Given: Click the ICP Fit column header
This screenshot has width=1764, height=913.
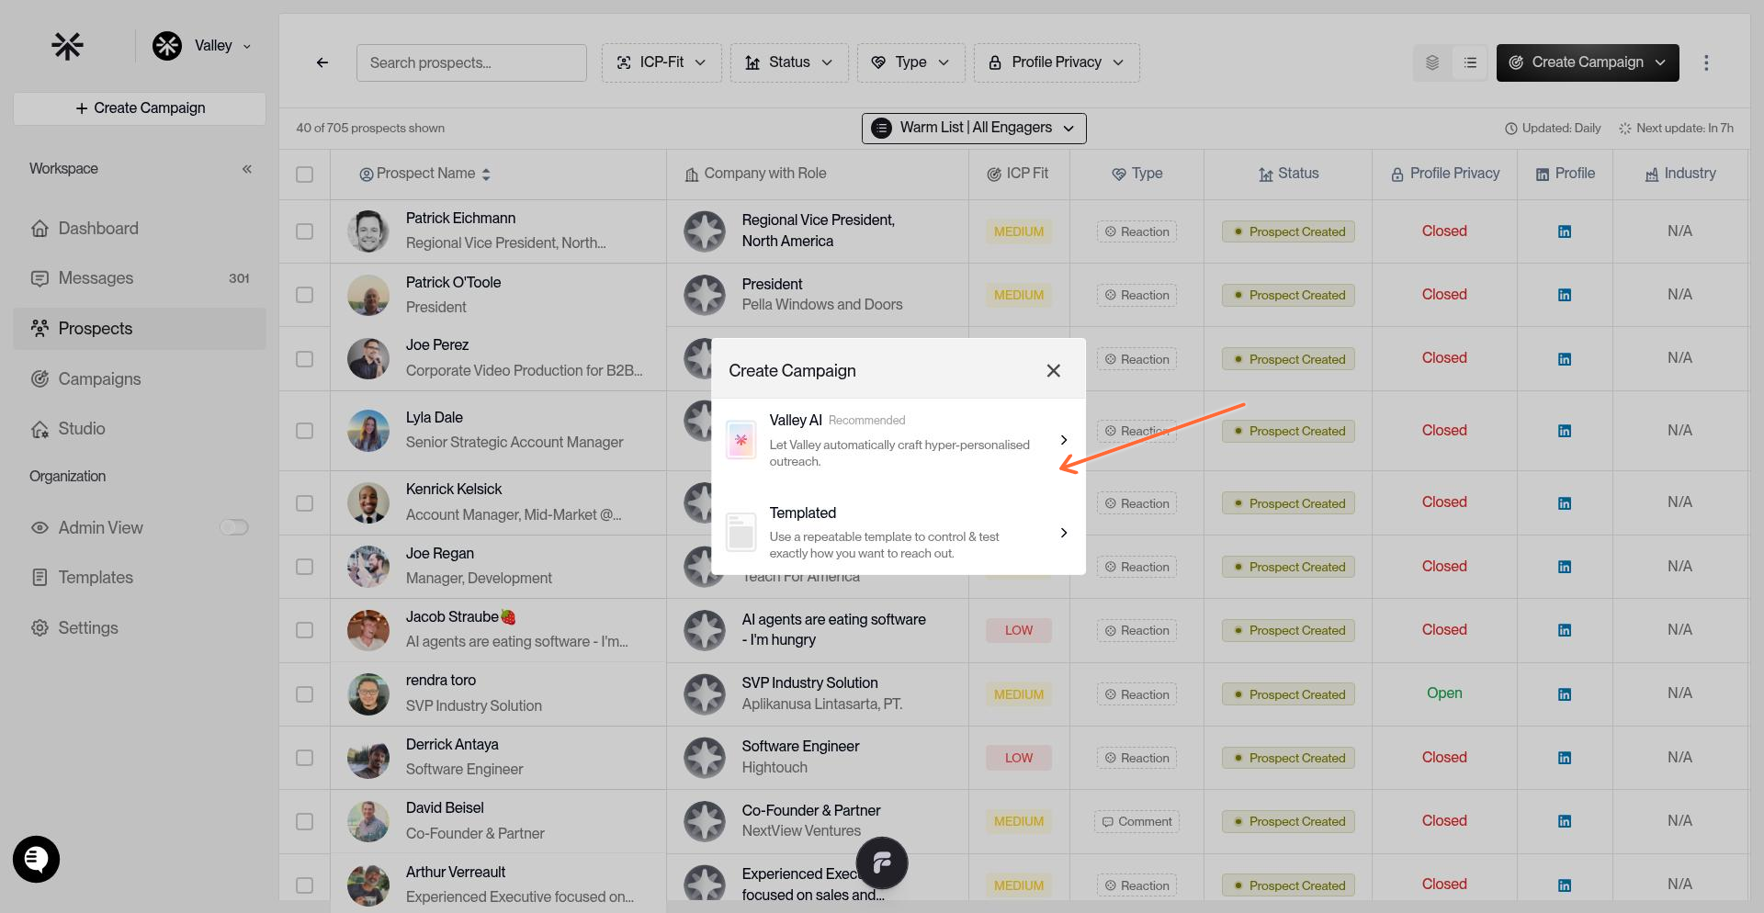Looking at the screenshot, I should 1018,174.
